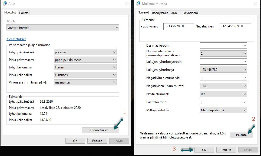Click Peruuta in the Mukauta muotoa window

coord(226,150)
